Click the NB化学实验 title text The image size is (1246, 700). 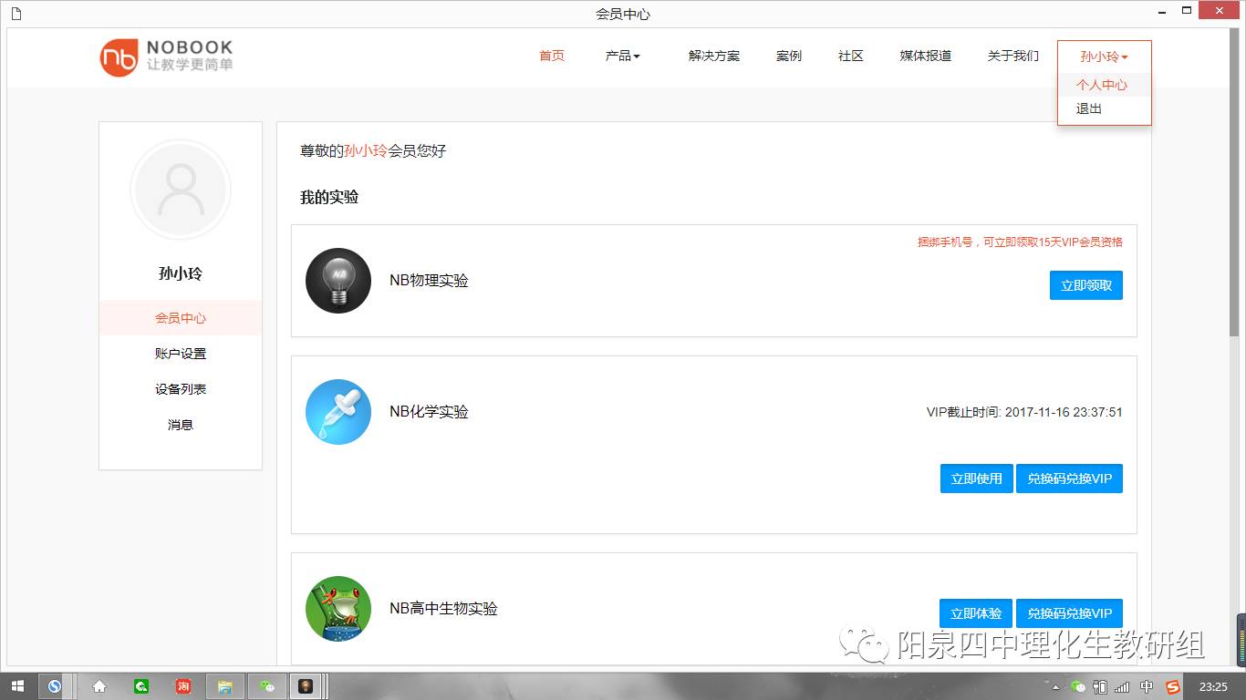click(x=429, y=412)
